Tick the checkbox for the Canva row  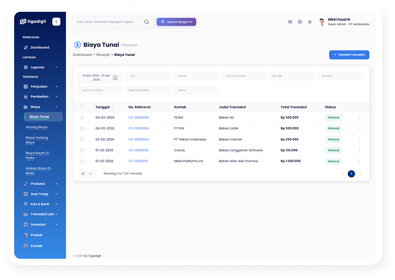coord(82,150)
